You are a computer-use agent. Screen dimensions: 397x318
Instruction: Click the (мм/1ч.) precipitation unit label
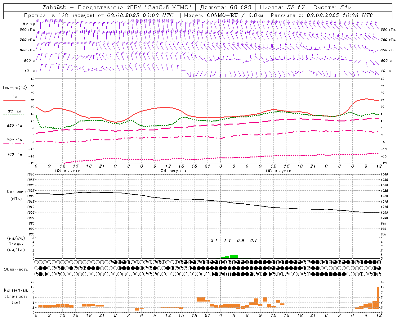pos(16,250)
